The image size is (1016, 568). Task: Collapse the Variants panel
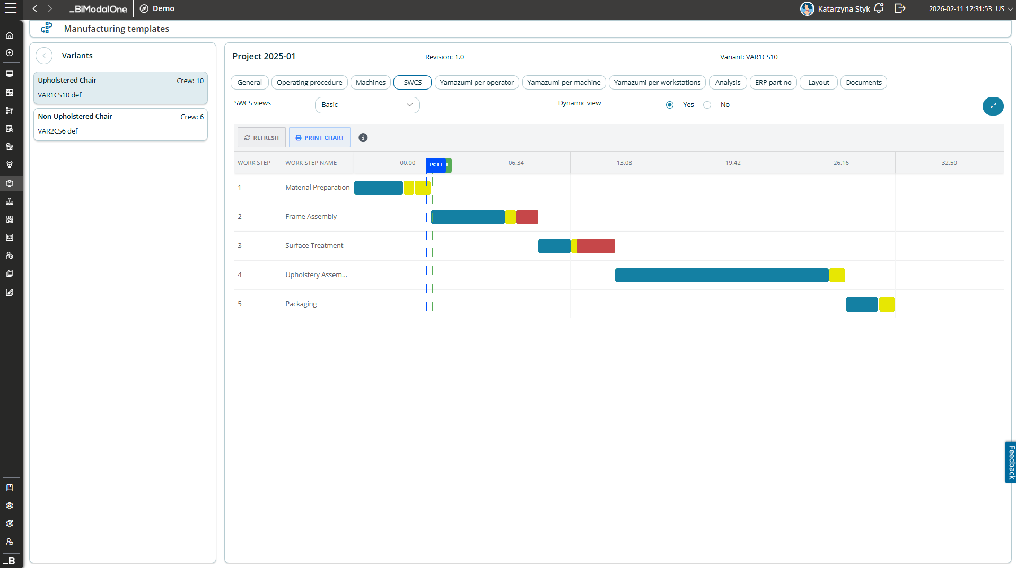[x=44, y=56]
